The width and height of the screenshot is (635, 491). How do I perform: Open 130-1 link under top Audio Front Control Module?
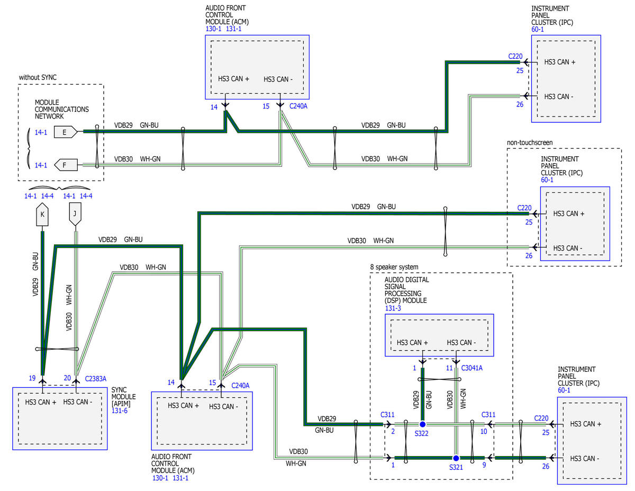tap(214, 29)
